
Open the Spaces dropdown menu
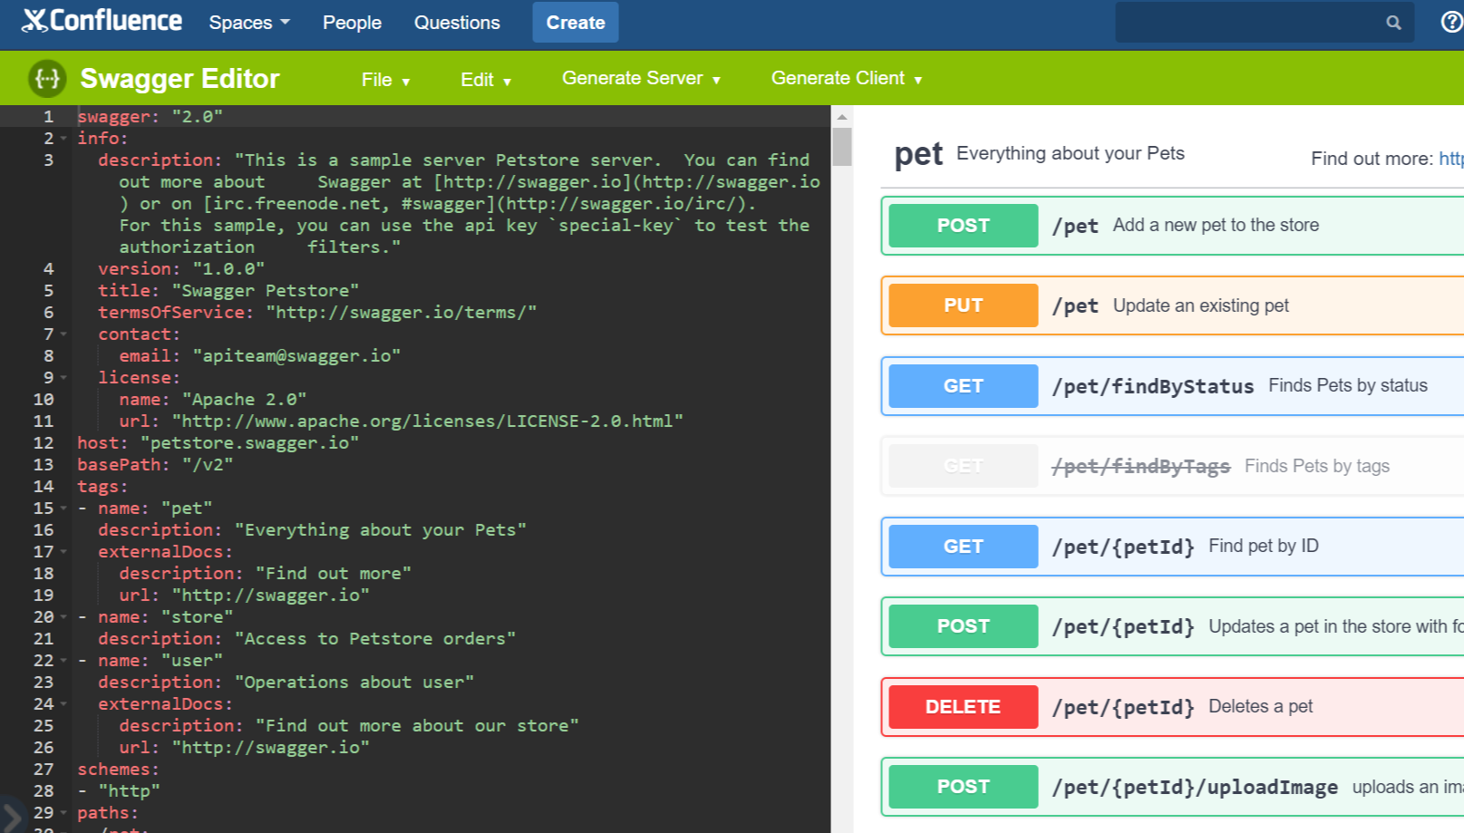coord(249,23)
